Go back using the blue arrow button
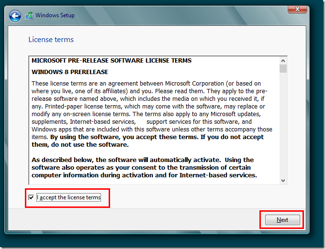325x249 pixels. (15, 16)
